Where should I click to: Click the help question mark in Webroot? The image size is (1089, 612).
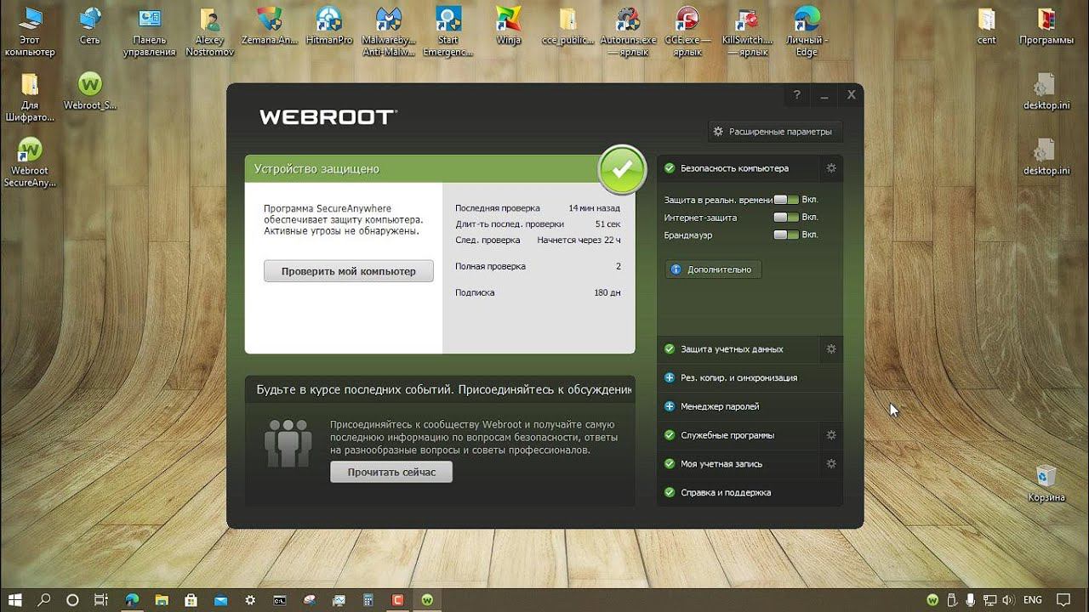797,95
